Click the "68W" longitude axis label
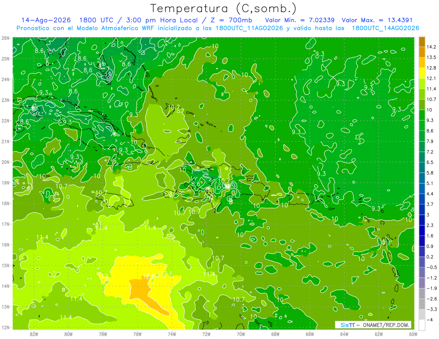439x339 pixels. click(x=275, y=334)
